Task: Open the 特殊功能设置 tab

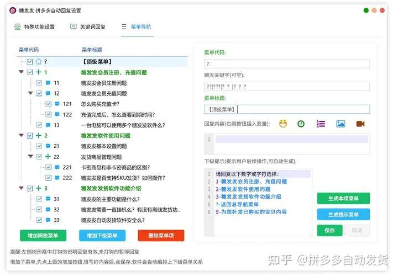Action: (34, 26)
